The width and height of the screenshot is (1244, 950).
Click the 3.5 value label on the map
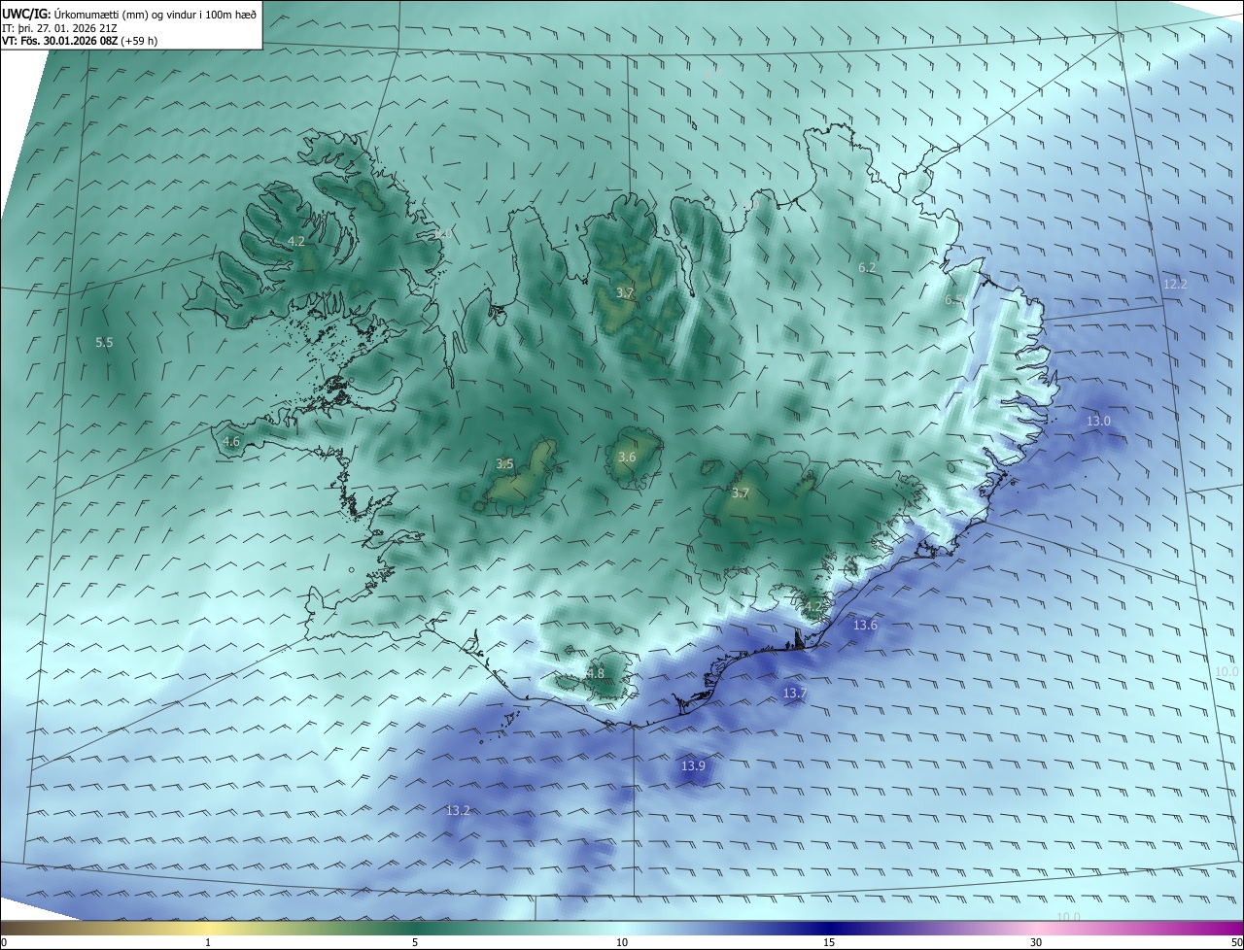504,463
